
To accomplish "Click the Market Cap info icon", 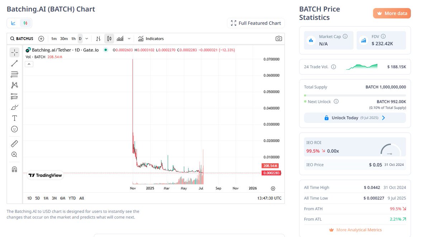I will point(345,36).
